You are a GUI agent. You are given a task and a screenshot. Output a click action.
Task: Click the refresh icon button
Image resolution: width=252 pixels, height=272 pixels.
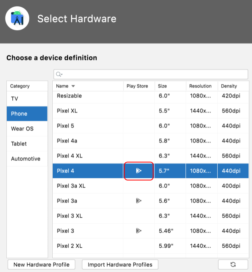point(233,264)
